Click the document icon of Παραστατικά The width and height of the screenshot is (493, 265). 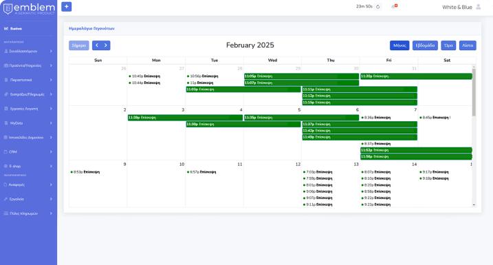[x=6, y=80]
